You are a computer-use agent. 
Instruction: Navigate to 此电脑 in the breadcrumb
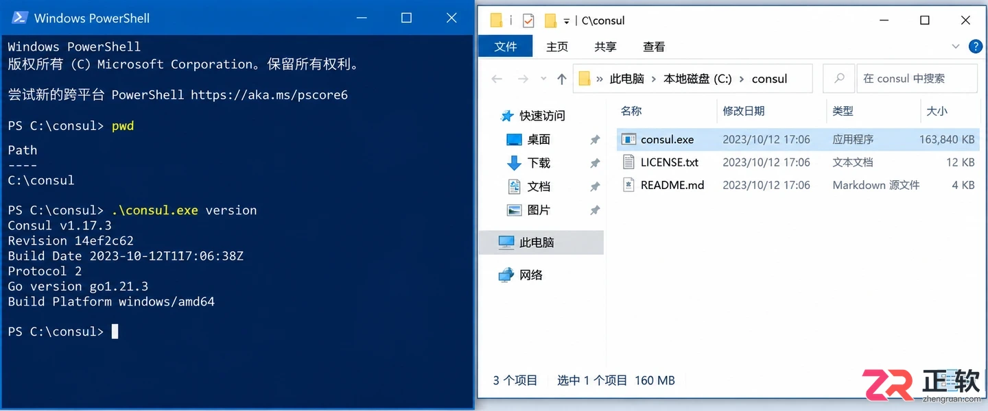(627, 79)
